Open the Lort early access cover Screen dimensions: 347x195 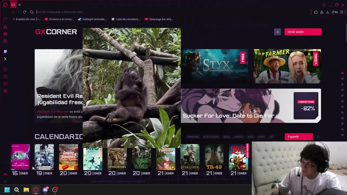coord(239,157)
